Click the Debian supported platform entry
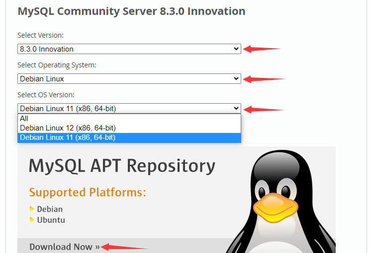 click(x=50, y=209)
